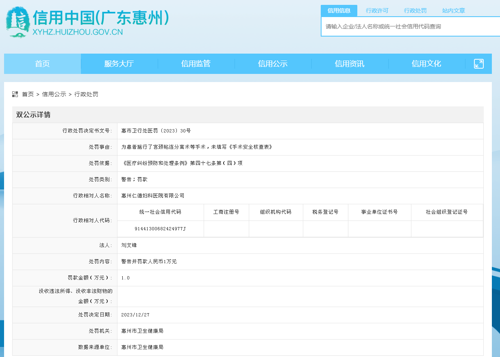Click the 工商注册号 column header
This screenshot has width=500, height=357.
(x=226, y=212)
